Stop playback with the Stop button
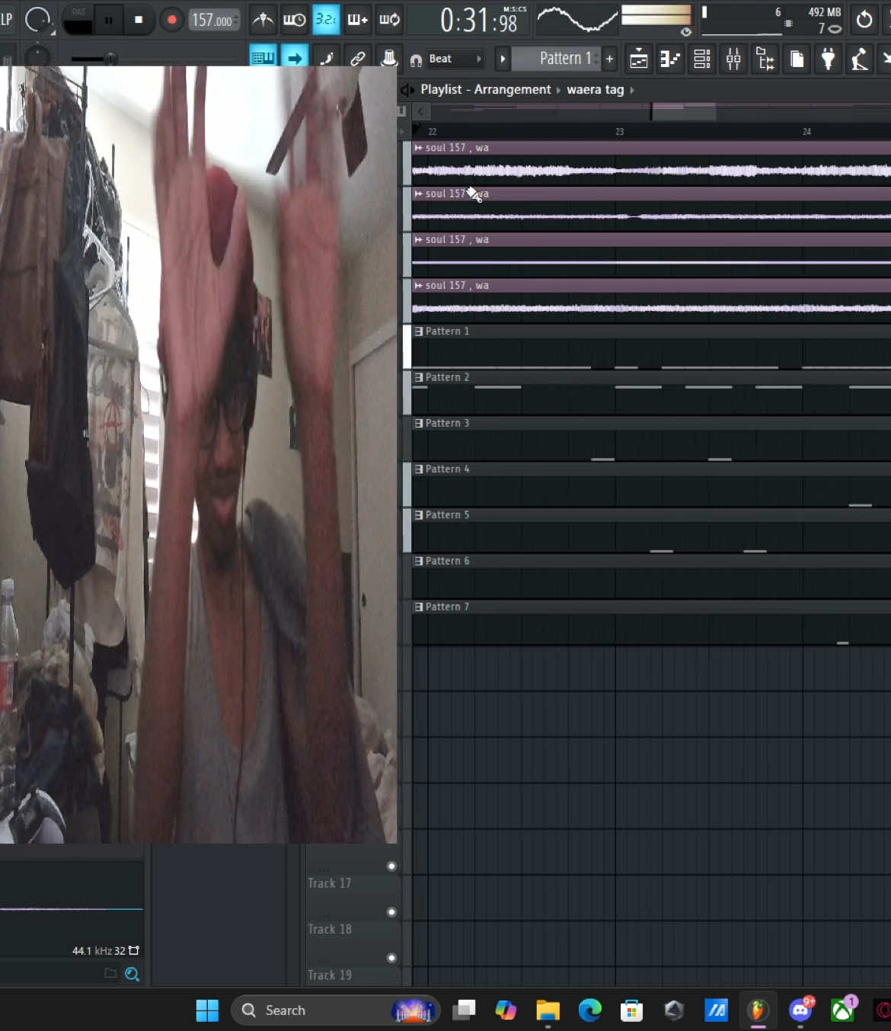 139,20
